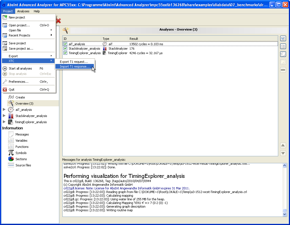The width and height of the screenshot is (290, 225).
Task: Open the Open file submenu
Action: (28, 30)
